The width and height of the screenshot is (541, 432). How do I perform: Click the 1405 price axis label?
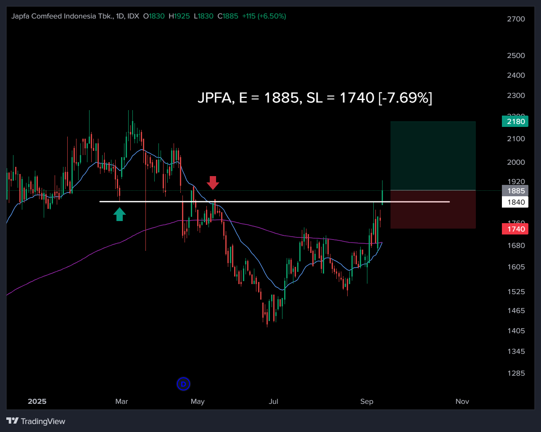tap(516, 331)
